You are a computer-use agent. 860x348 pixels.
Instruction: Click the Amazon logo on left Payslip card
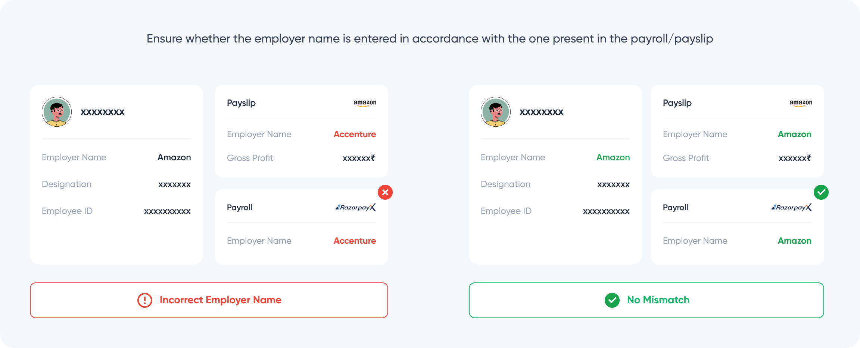click(x=365, y=103)
